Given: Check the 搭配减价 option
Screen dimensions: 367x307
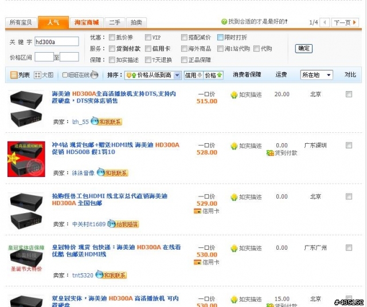Looking at the screenshot, I should point(184,37).
